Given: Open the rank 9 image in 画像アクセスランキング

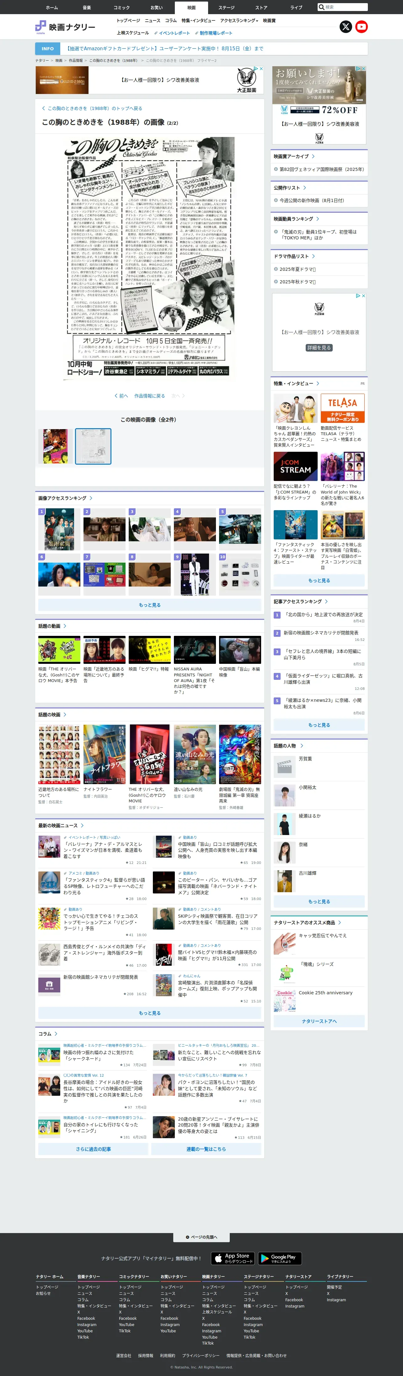Looking at the screenshot, I should pos(195,574).
